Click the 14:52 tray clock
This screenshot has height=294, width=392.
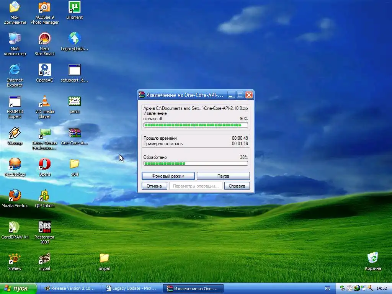click(x=382, y=289)
